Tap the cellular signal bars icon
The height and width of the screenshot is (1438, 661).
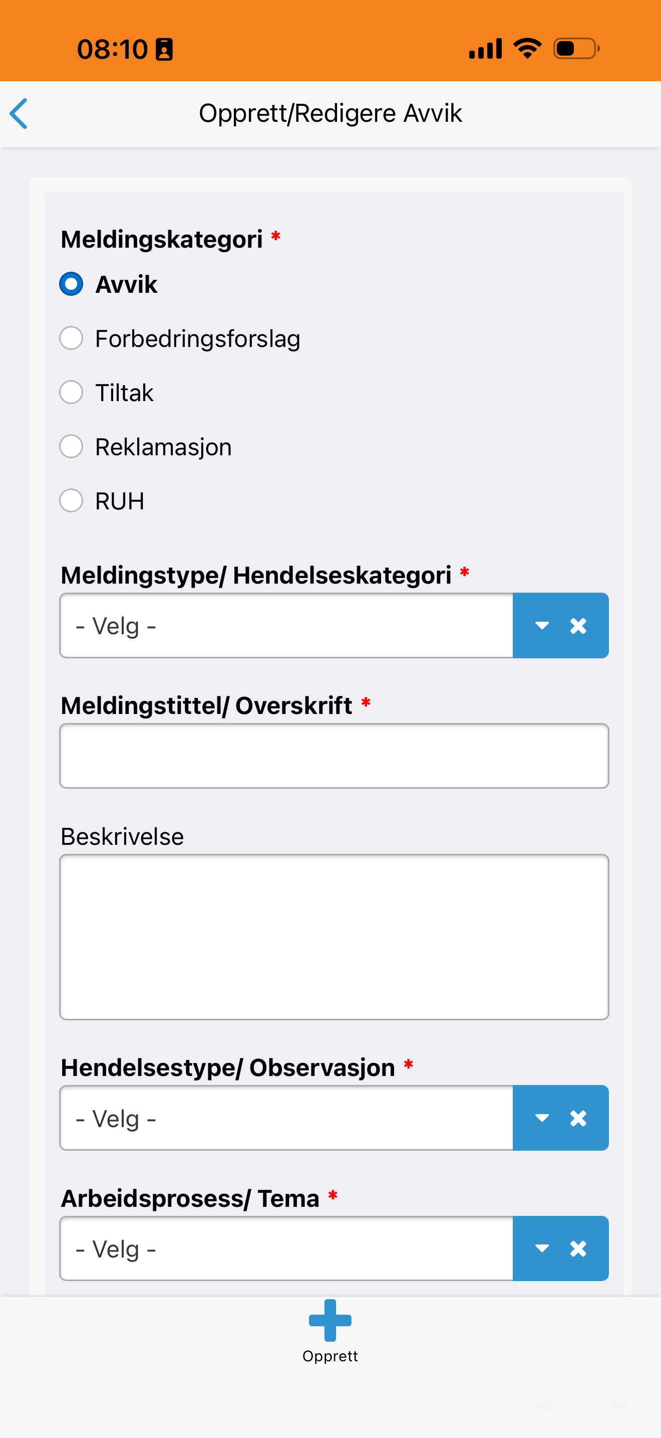click(x=485, y=49)
